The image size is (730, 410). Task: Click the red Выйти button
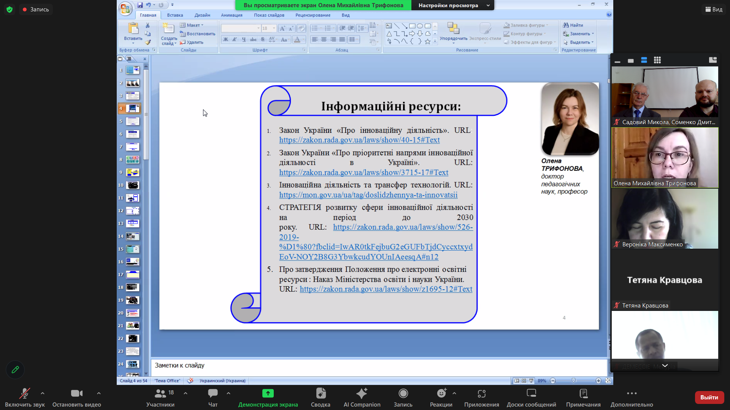pyautogui.click(x=709, y=397)
